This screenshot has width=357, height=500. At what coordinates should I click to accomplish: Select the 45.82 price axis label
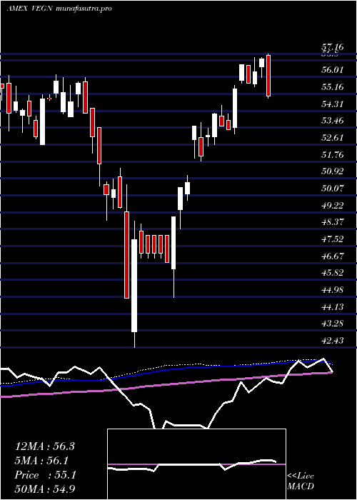coord(333,274)
